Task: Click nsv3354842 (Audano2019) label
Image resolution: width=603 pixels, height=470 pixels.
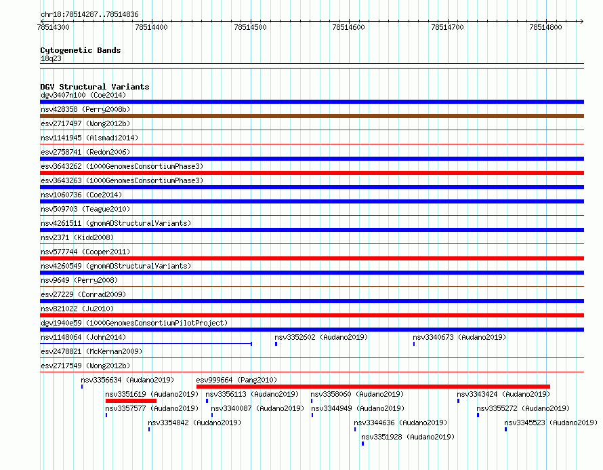Action: point(194,423)
